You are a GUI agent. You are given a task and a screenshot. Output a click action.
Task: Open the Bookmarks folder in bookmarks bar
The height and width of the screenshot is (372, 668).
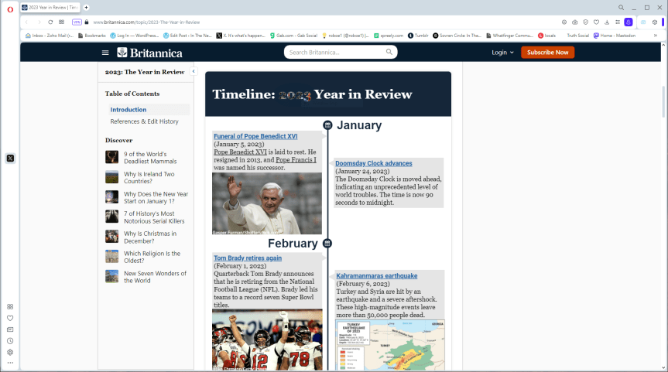[x=91, y=36]
